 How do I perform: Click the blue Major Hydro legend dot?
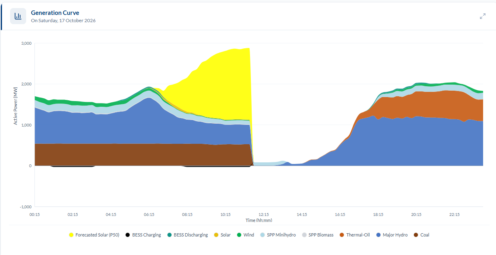[378, 235]
